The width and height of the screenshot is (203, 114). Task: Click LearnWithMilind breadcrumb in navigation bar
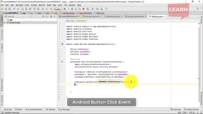pos(10,13)
